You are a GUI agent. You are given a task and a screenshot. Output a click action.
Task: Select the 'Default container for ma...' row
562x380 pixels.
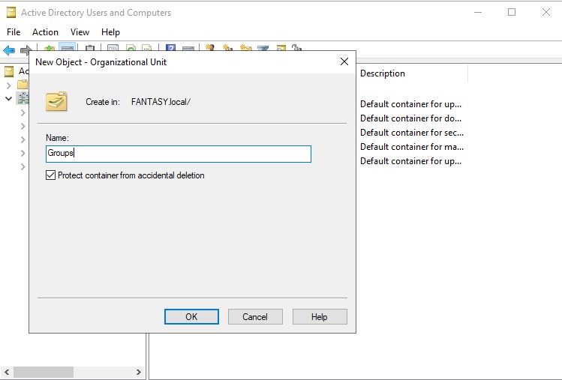[x=412, y=147]
